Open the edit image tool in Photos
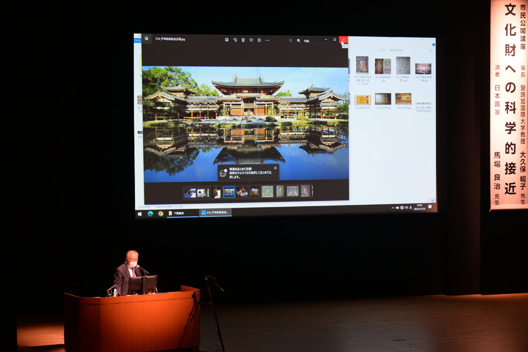The image size is (528, 352). 226,40
